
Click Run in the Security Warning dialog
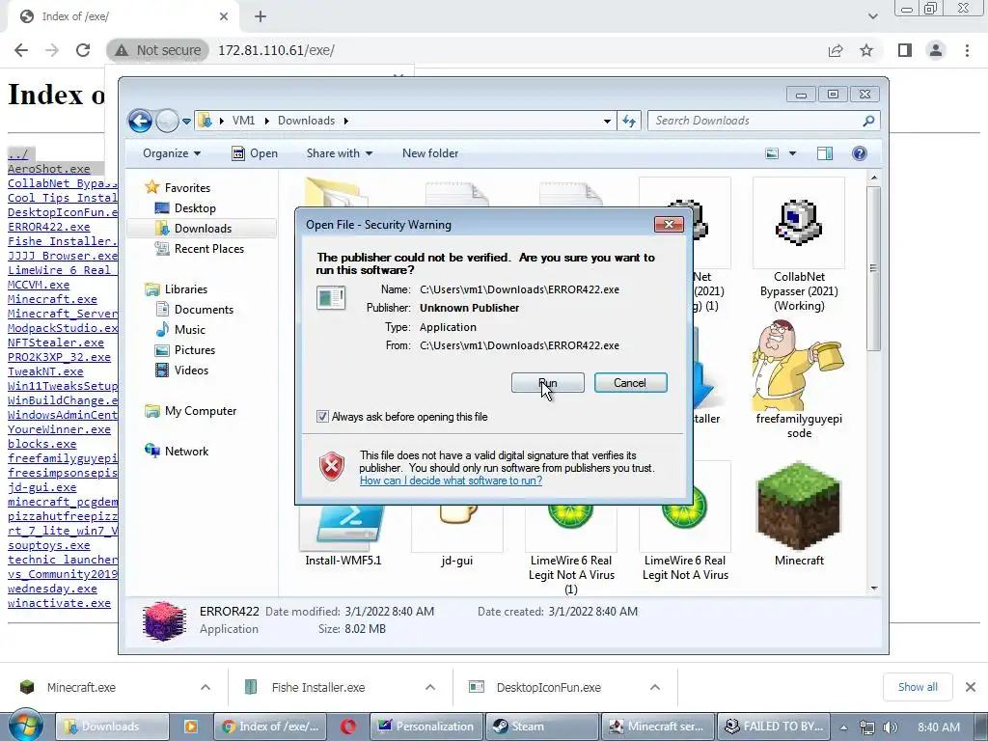tap(548, 382)
